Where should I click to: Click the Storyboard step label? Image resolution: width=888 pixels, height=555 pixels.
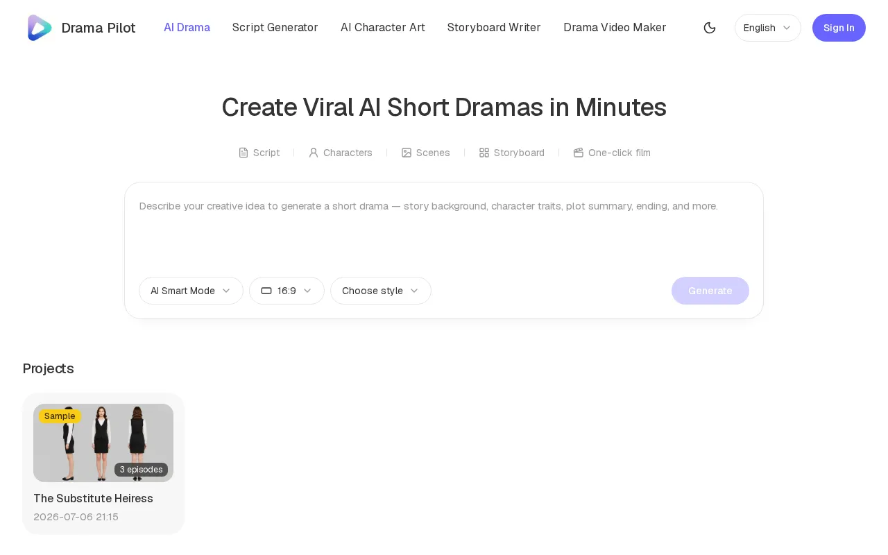519,153
